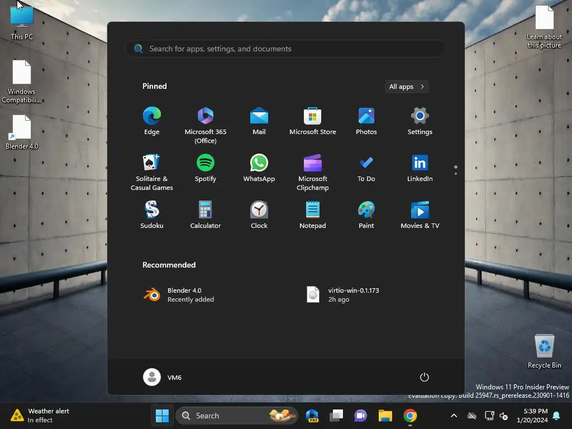Open Settings gear in pinned apps
Image resolution: width=572 pixels, height=429 pixels.
(x=420, y=121)
